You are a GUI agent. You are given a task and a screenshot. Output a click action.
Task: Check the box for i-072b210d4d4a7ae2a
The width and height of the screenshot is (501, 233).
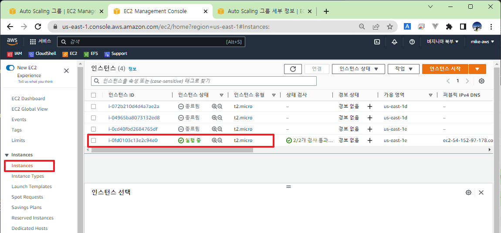93,106
